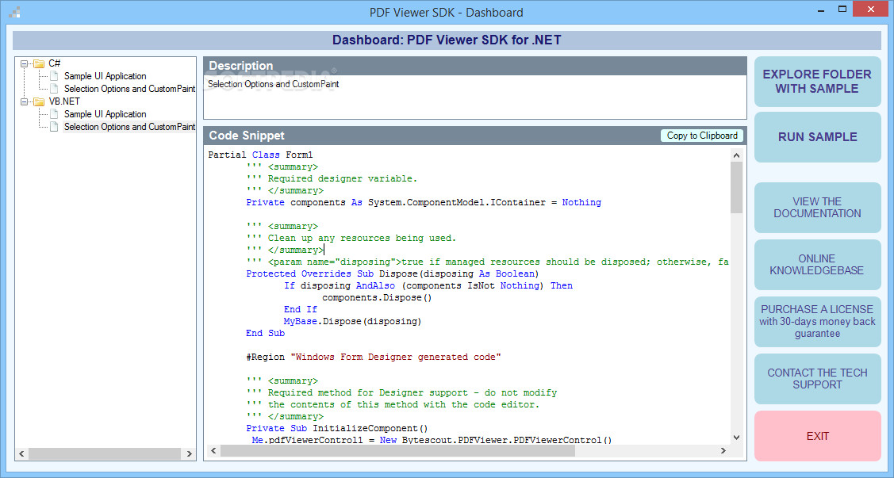Click the 'Required designer variable.' comment
The height and width of the screenshot is (478, 894).
332,178
